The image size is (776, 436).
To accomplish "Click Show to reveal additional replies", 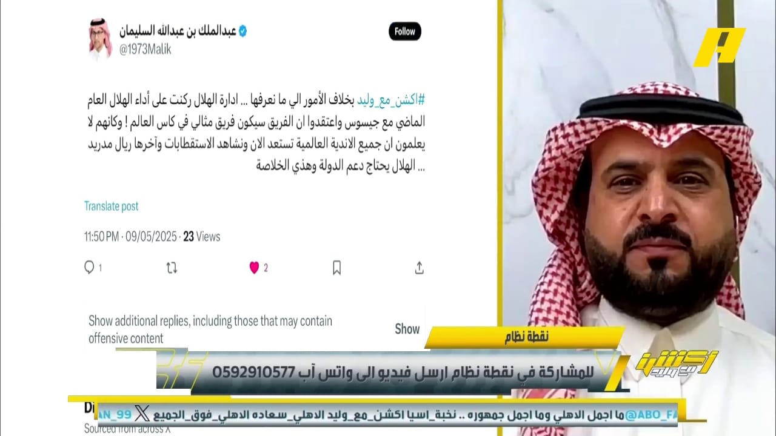I will click(x=407, y=329).
